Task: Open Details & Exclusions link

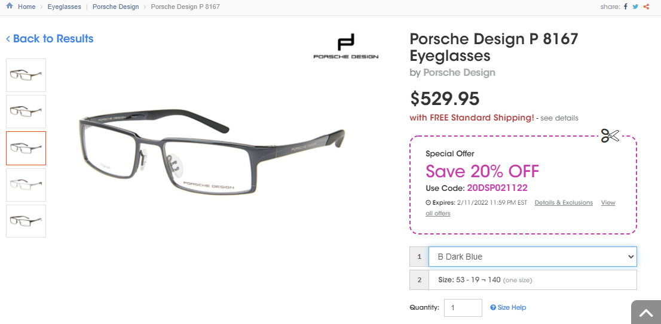Action: (564, 203)
